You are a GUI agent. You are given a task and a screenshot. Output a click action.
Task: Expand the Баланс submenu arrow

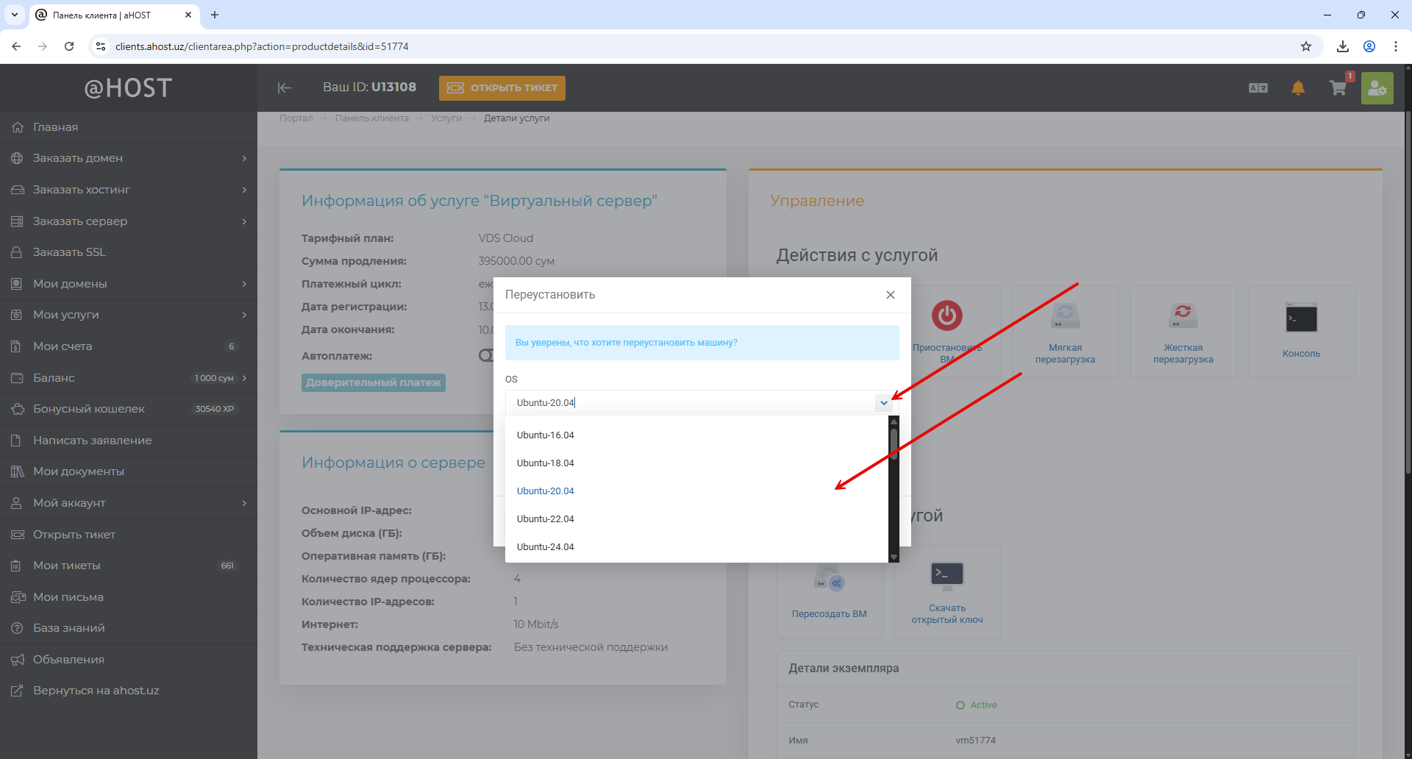pos(244,378)
